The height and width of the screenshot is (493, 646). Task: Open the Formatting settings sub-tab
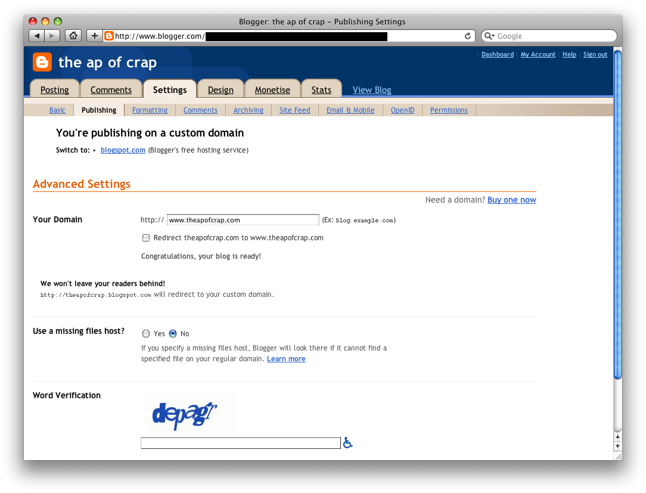(150, 110)
